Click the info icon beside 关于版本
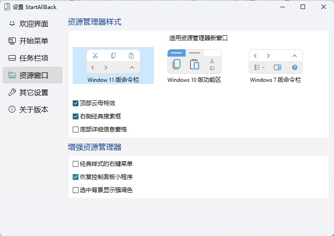 (x=12, y=109)
